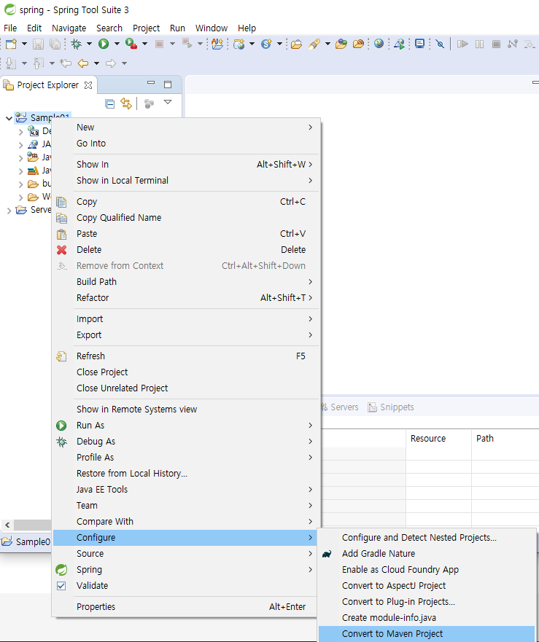Expand the Spring context submenu
Screen dimensions: 539x642
pos(185,570)
